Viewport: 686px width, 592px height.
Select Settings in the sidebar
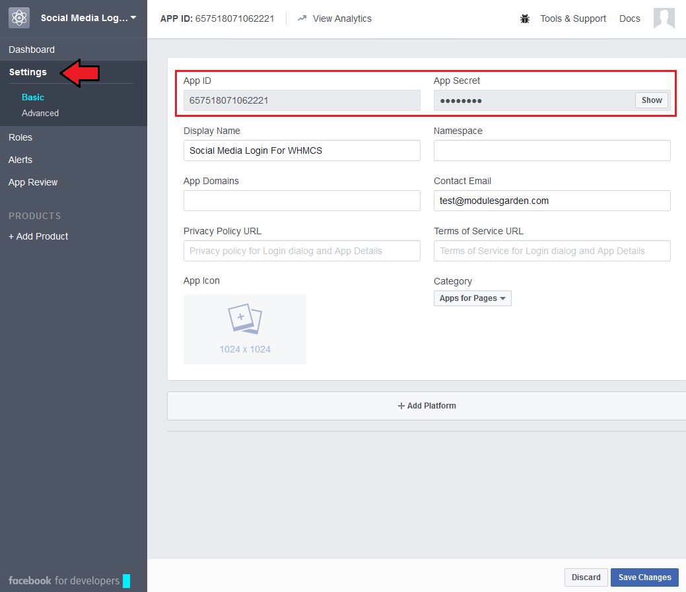pos(28,72)
